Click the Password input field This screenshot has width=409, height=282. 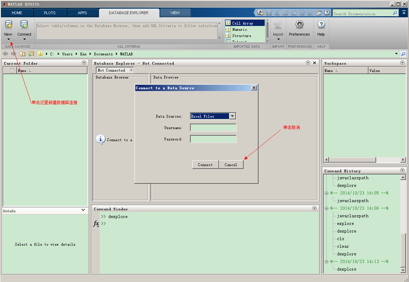[213, 139]
